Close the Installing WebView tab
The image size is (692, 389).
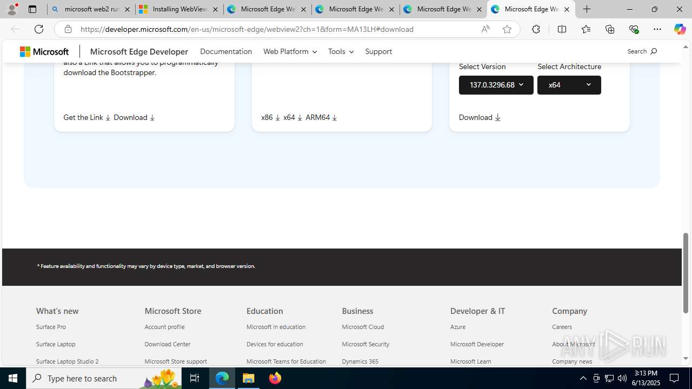tap(215, 9)
